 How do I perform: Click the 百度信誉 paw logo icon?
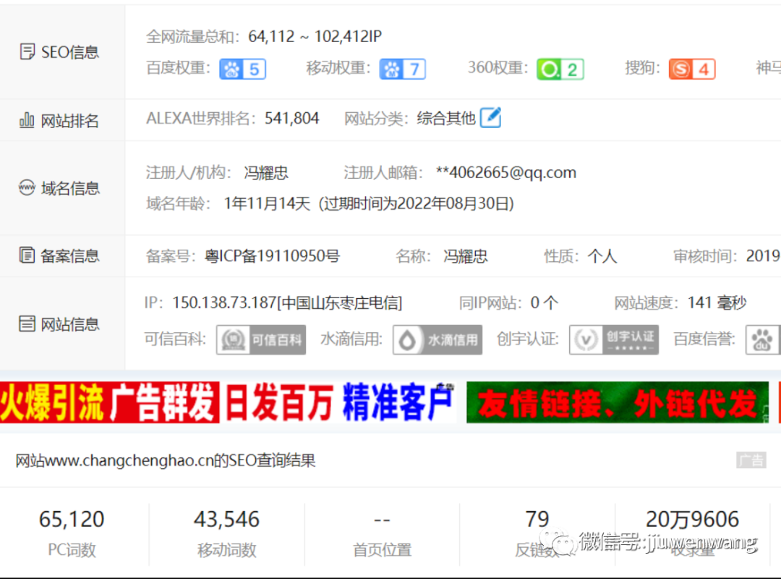pyautogui.click(x=763, y=339)
